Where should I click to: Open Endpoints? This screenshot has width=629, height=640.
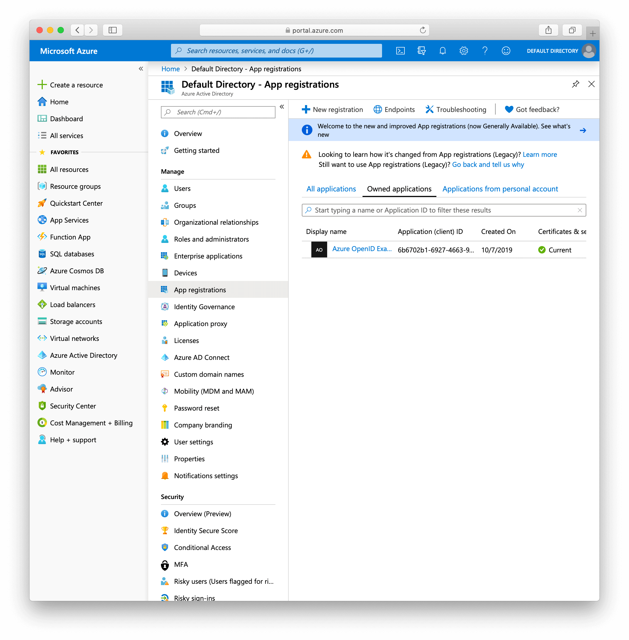tap(394, 109)
